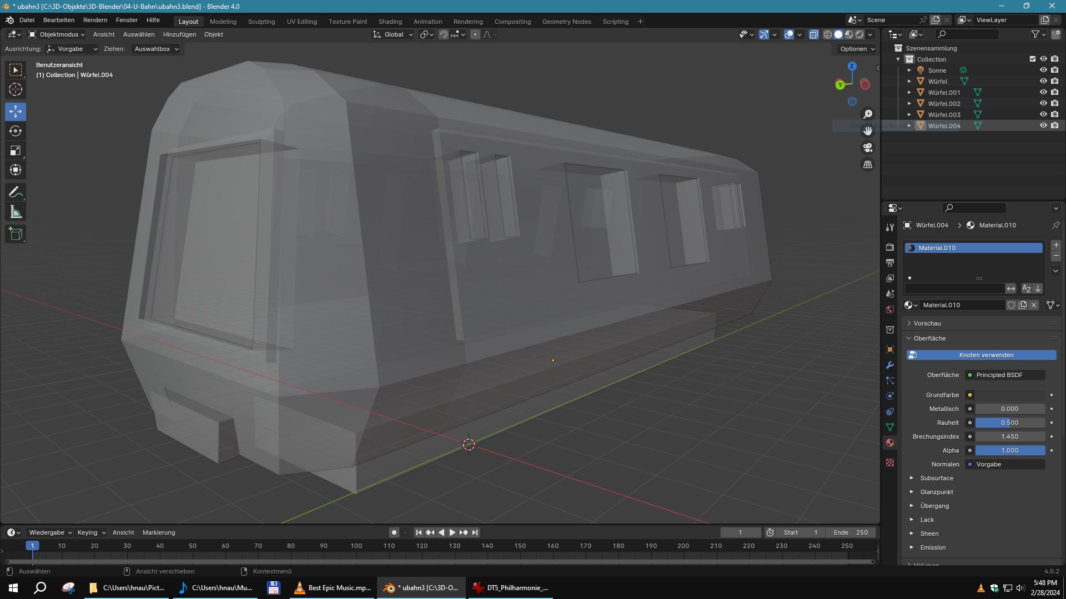Open the Bearbeiten menu
Screen dimensions: 1066x599
[x=59, y=20]
